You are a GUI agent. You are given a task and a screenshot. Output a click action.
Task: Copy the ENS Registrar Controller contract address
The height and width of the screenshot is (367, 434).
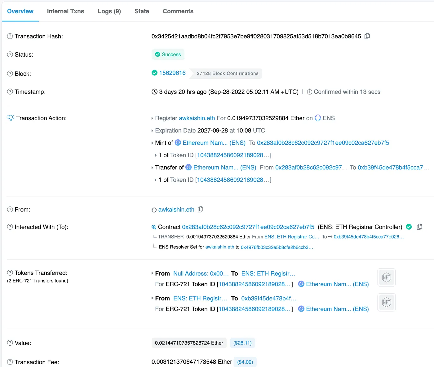click(x=419, y=227)
